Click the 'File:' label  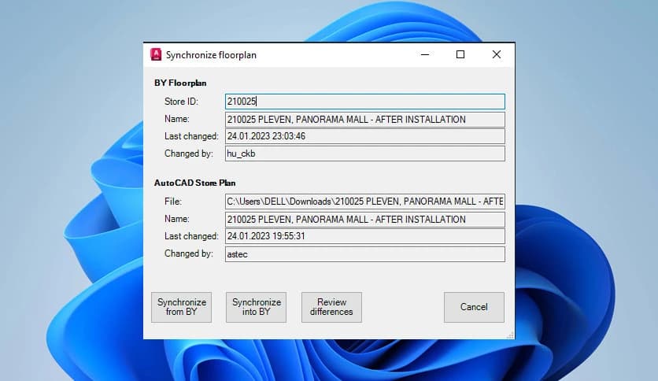173,202
